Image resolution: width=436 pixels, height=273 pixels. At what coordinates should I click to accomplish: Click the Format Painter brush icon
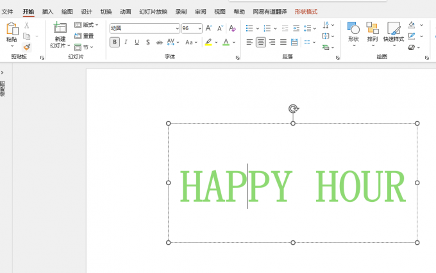[26, 47]
